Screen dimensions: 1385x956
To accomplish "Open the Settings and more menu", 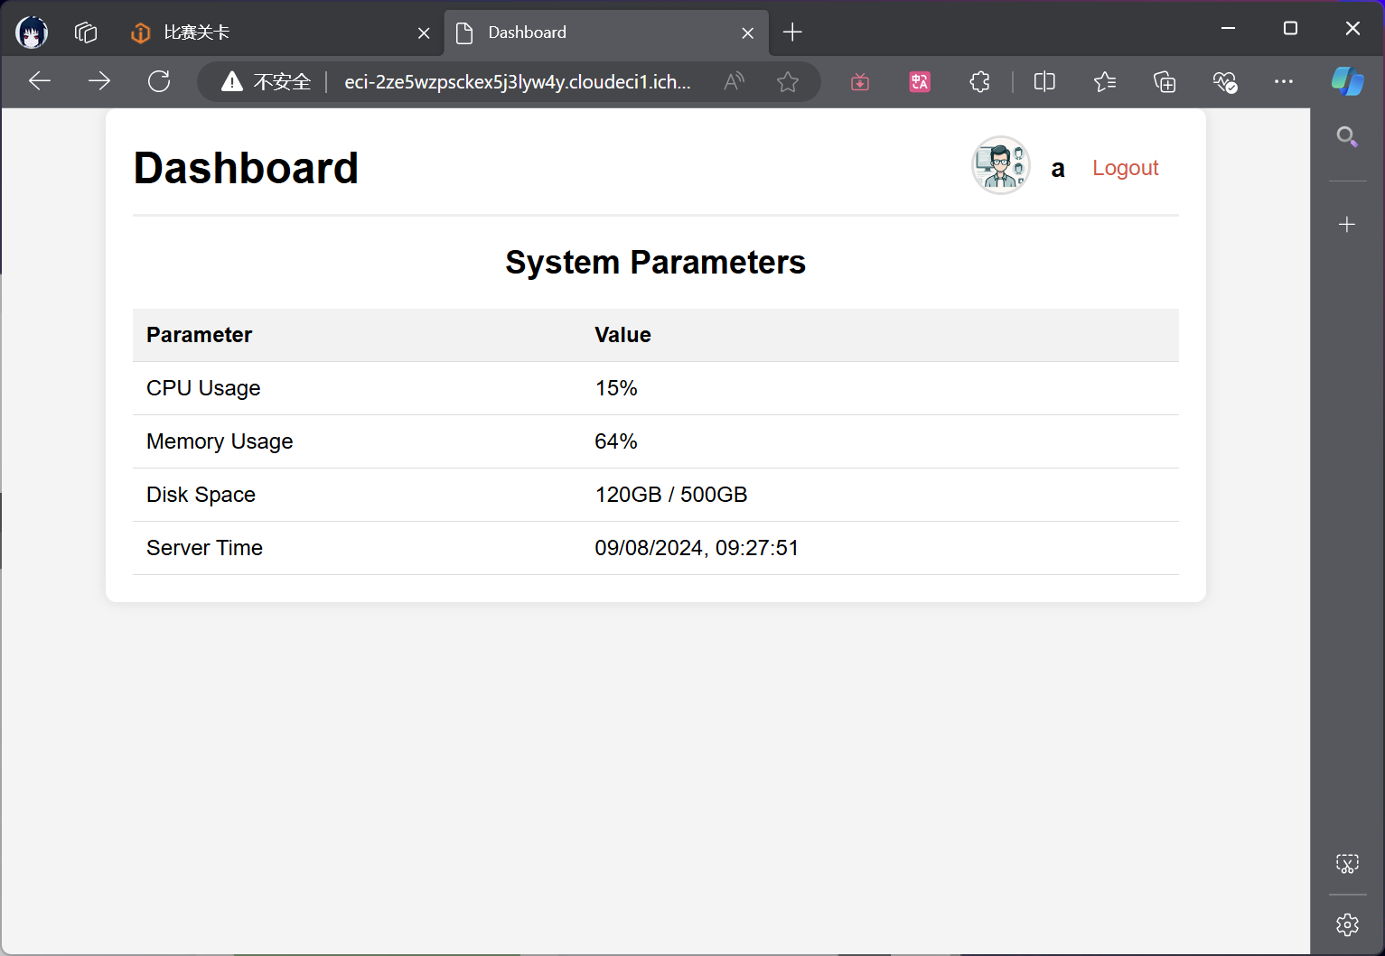I will coord(1284,82).
